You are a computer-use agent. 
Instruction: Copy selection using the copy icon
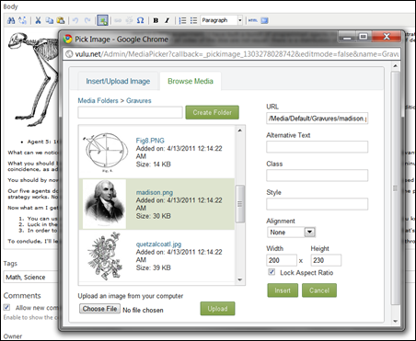click(x=49, y=20)
